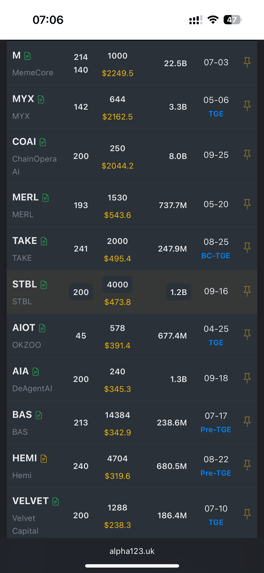Click the document icon beside VELVET
This screenshot has width=264, height=573.
(x=55, y=502)
